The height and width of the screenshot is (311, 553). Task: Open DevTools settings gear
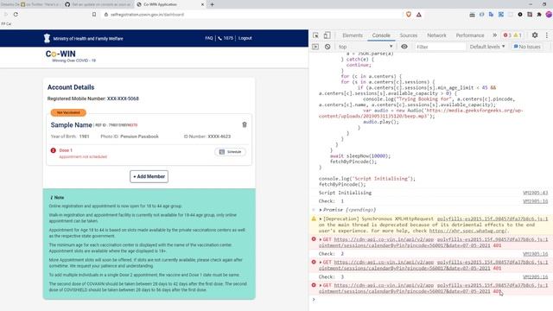click(x=535, y=35)
